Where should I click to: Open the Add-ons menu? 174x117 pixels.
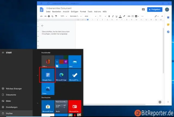[x=97, y=12]
